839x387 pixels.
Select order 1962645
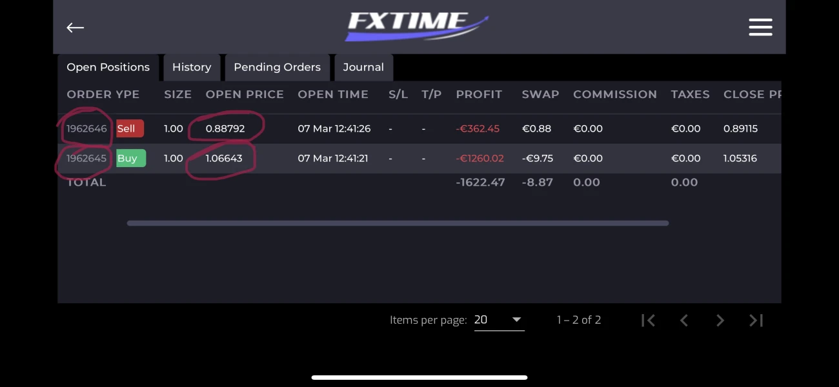(x=86, y=158)
